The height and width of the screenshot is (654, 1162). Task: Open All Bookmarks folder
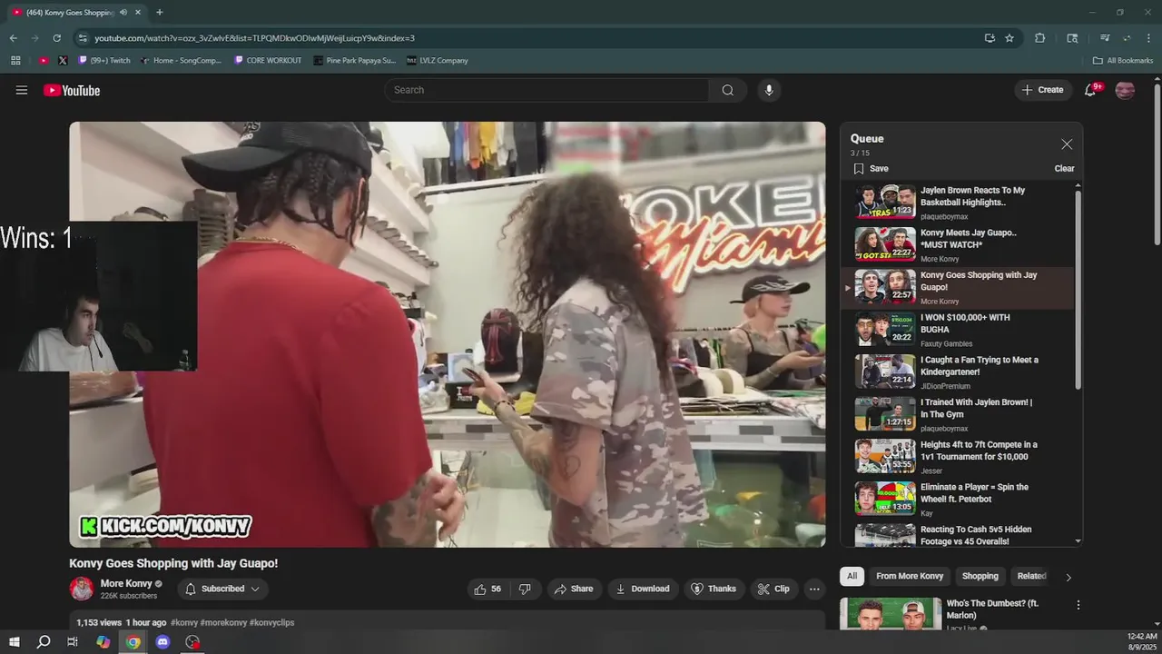[x=1123, y=61]
